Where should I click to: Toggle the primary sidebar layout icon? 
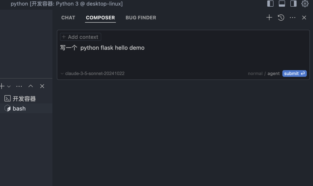(x=270, y=3)
